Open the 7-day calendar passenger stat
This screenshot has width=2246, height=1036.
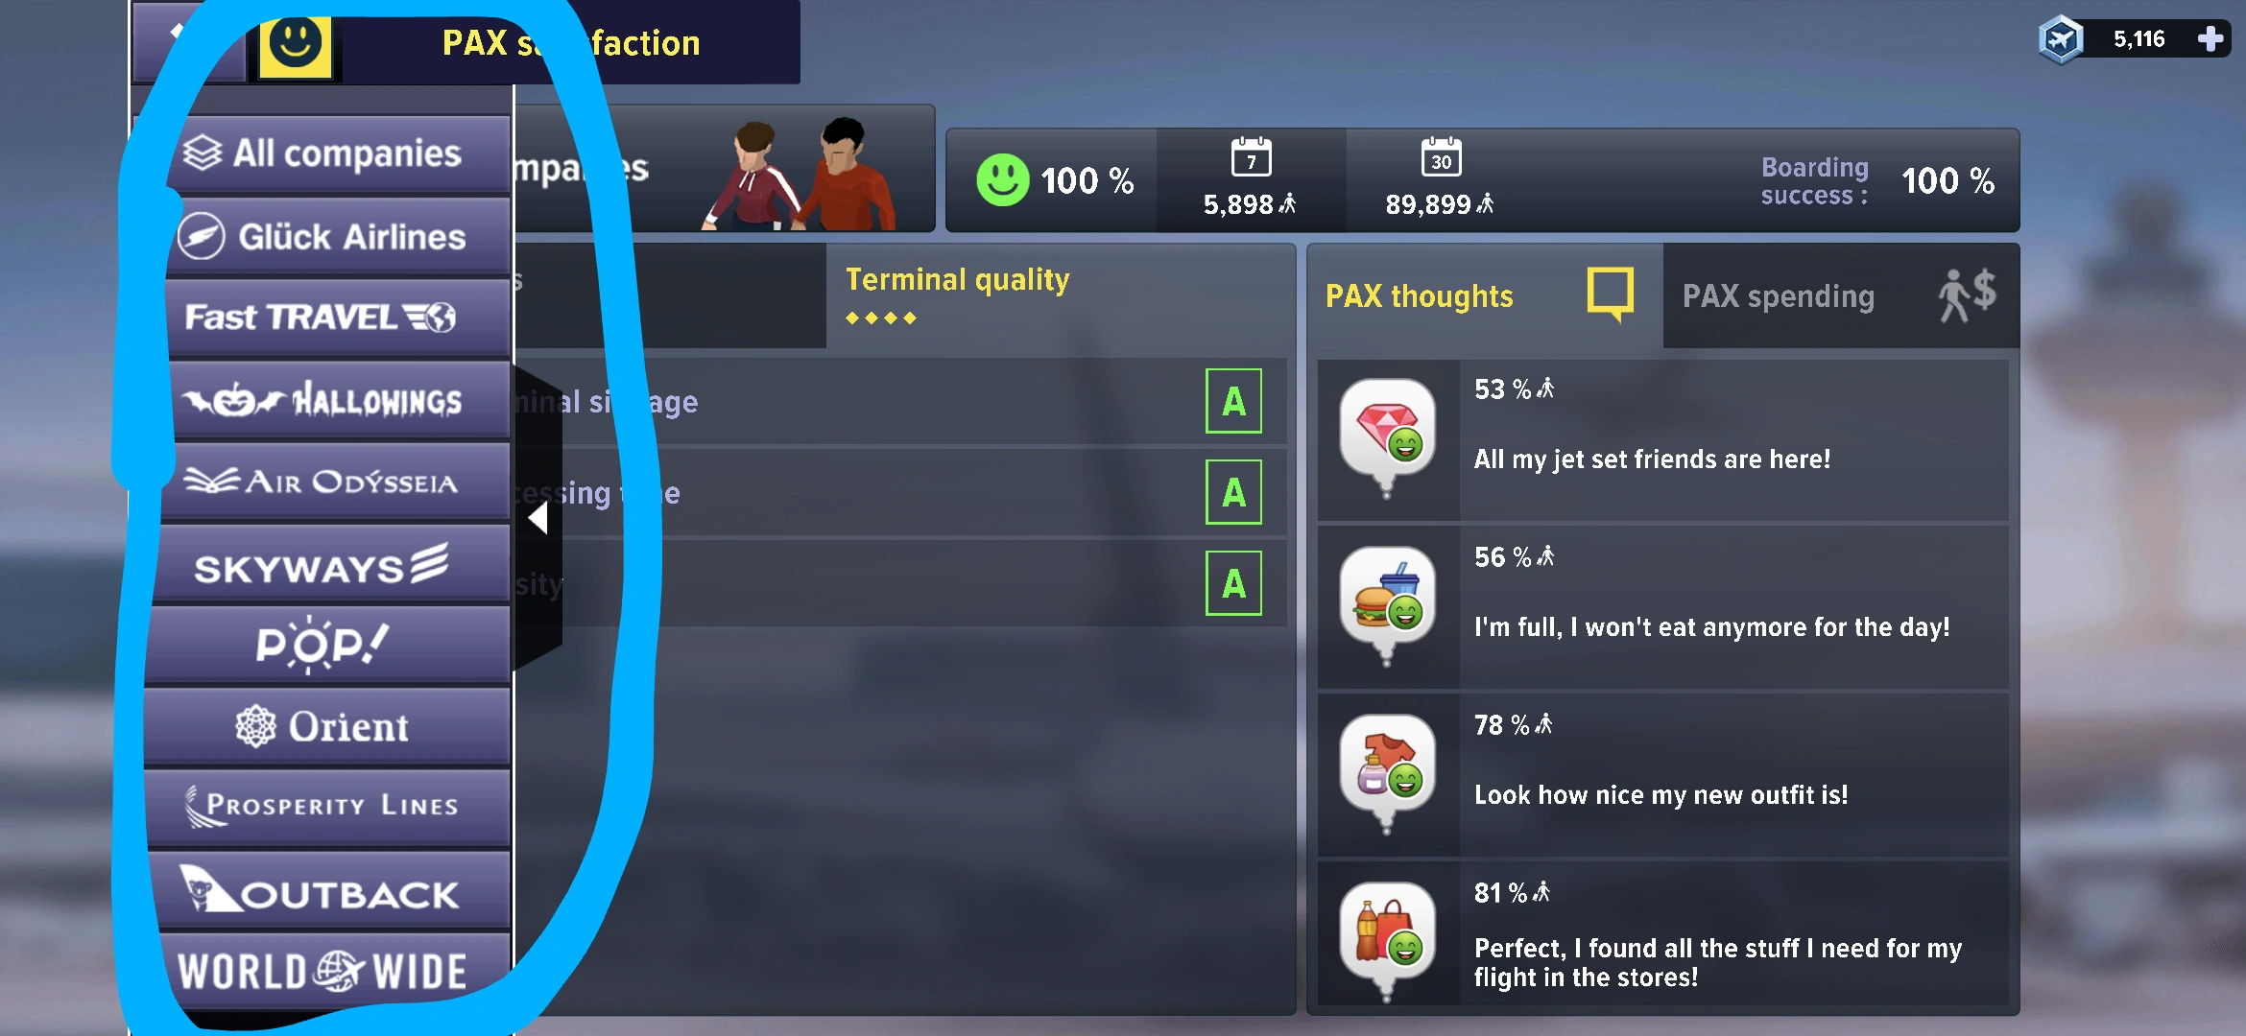tap(1251, 178)
